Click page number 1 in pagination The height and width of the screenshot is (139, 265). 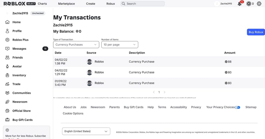(x=159, y=92)
